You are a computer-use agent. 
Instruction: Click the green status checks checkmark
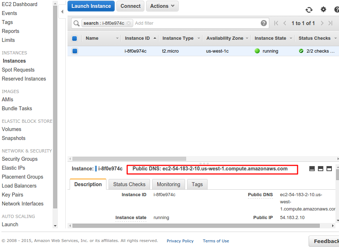[x=301, y=51]
